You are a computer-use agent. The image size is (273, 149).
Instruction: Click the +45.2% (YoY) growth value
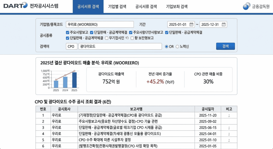160,82
